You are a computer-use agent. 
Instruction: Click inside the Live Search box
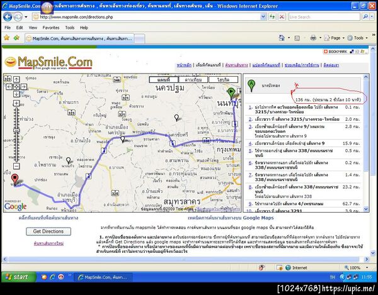[x=324, y=17]
